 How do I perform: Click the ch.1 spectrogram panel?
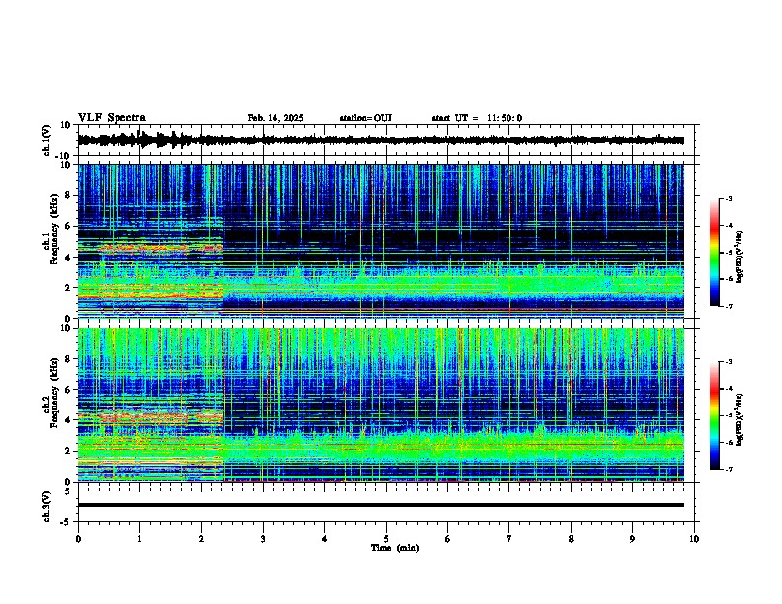[x=381, y=241]
